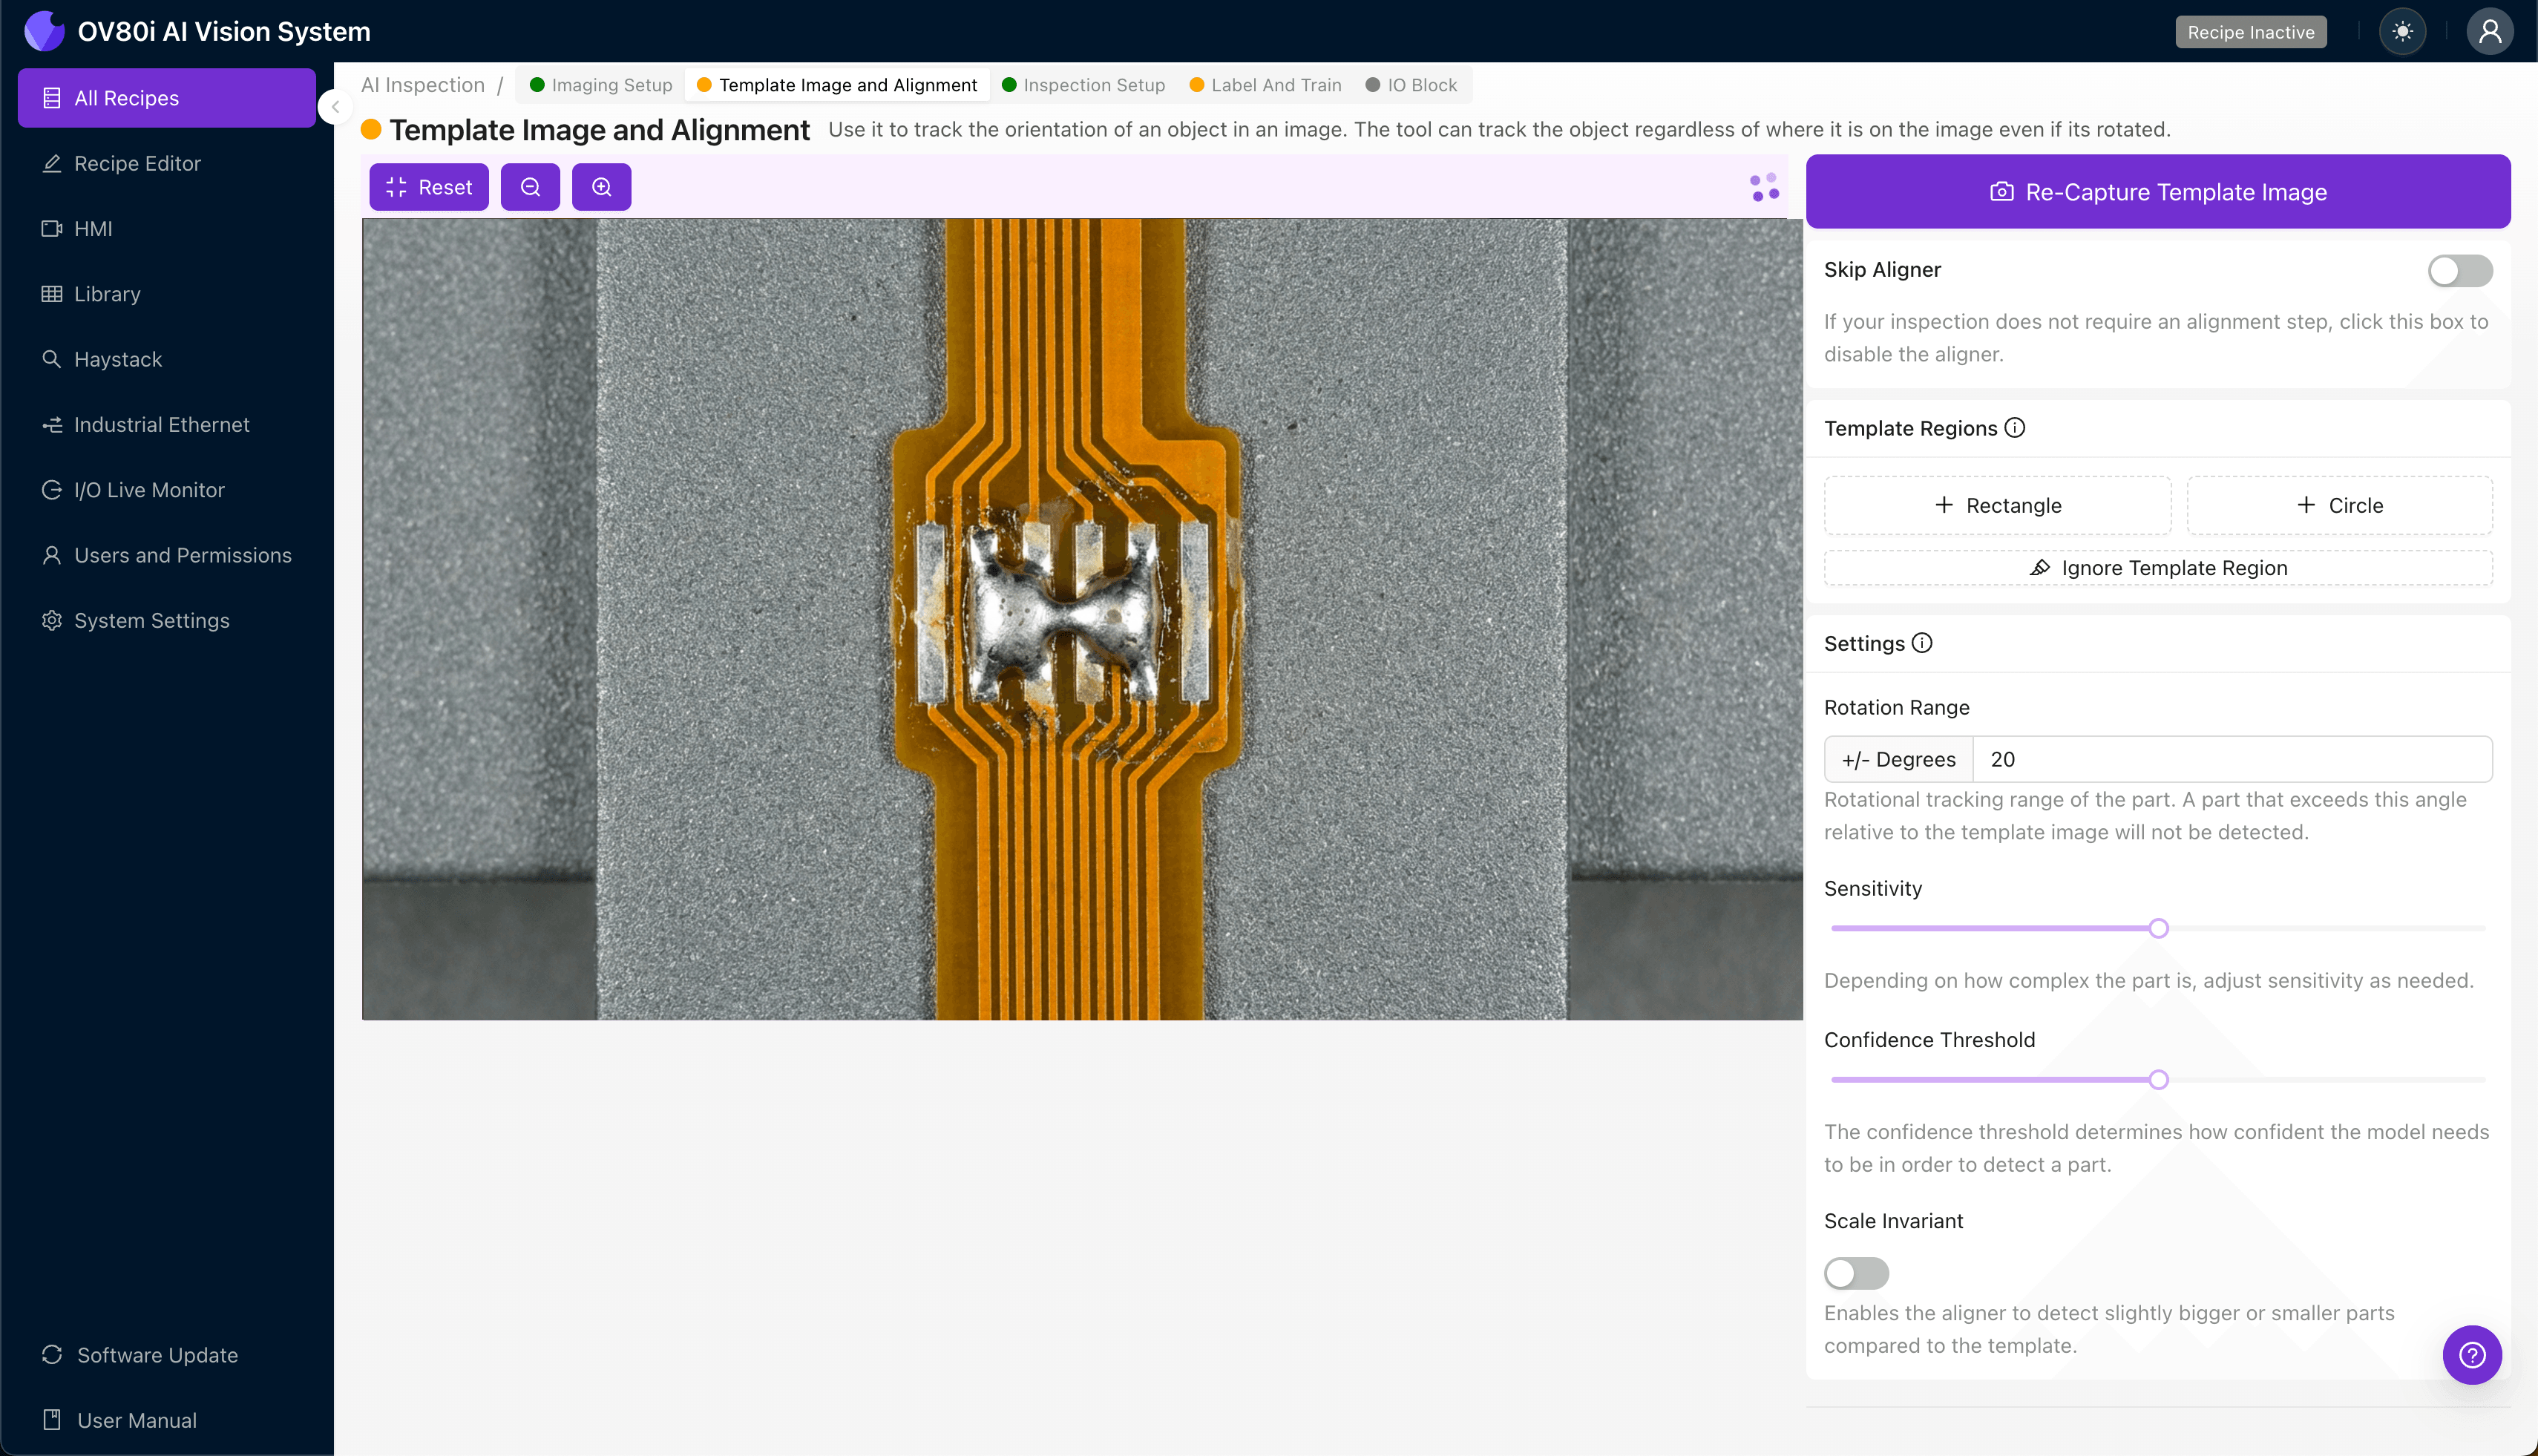Viewport: 2538px width, 1456px height.
Task: Click Re-Capture Template Image button
Action: 2157,192
